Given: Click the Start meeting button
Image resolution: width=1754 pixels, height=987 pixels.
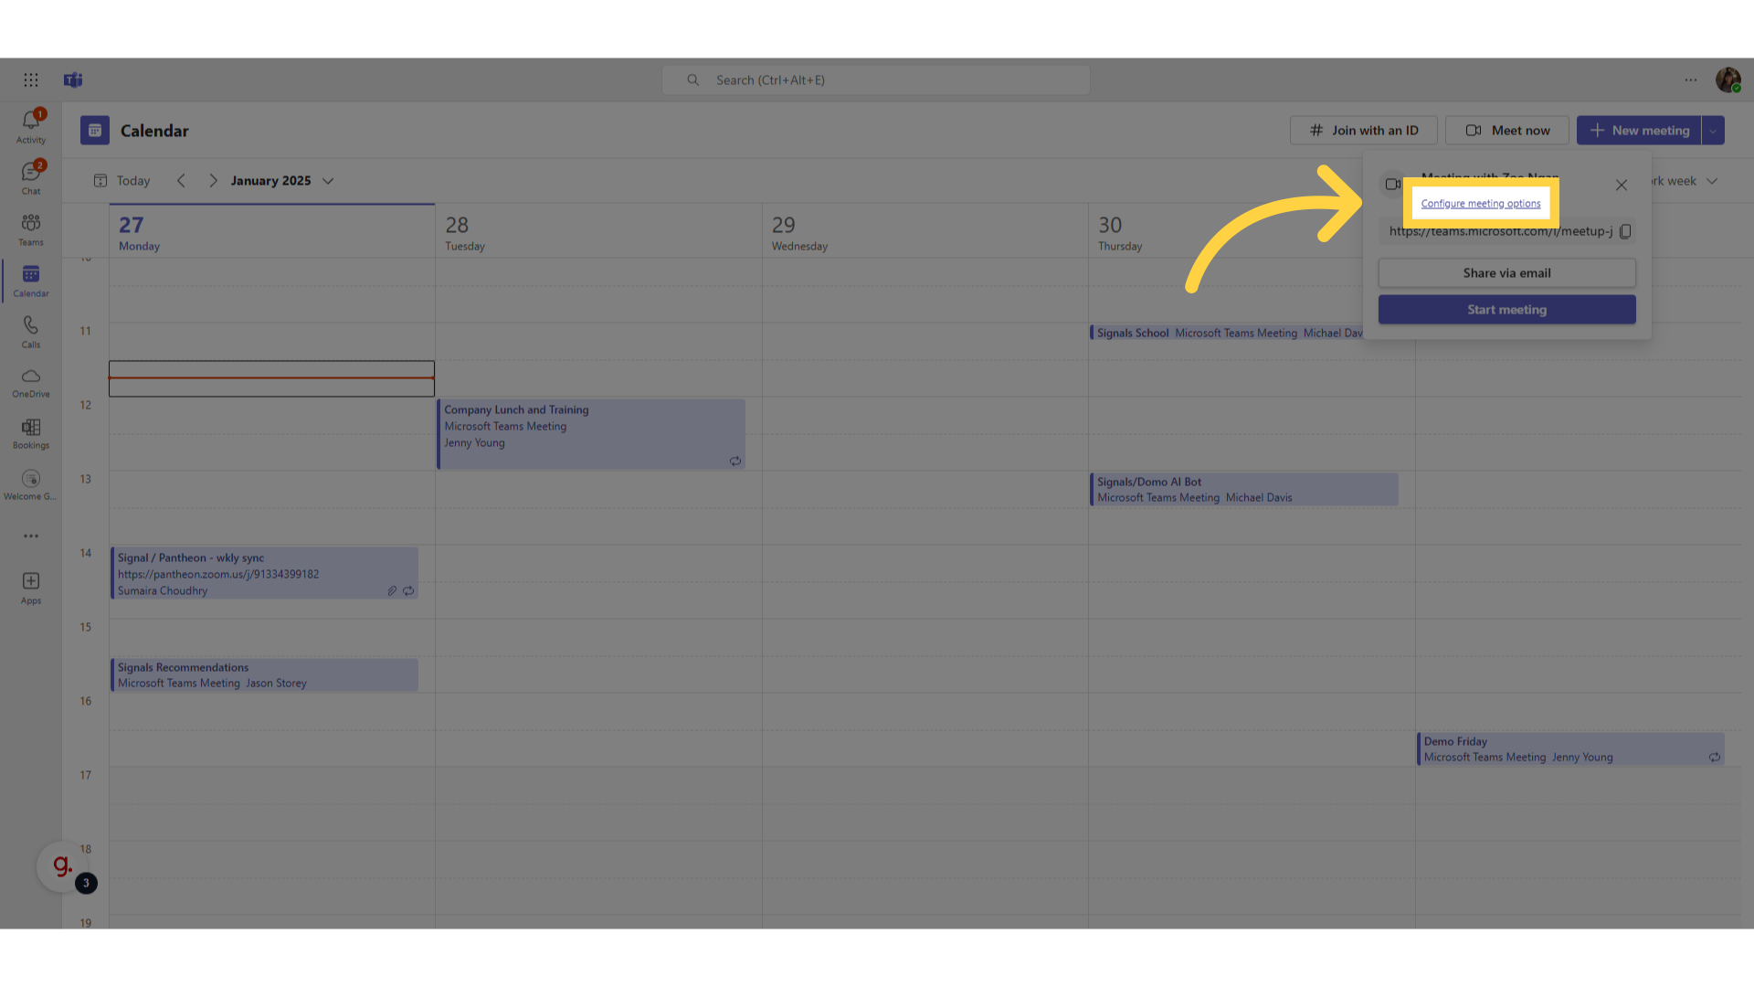Looking at the screenshot, I should tap(1506, 309).
